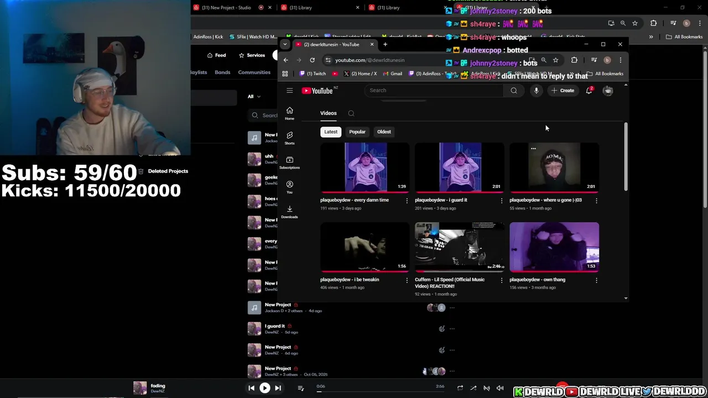
Task: Open 'where u gone' video thumbnail
Action: [554, 168]
